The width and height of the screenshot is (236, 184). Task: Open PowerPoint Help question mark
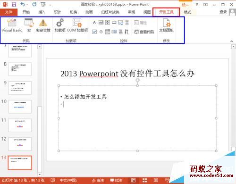coord(197,5)
